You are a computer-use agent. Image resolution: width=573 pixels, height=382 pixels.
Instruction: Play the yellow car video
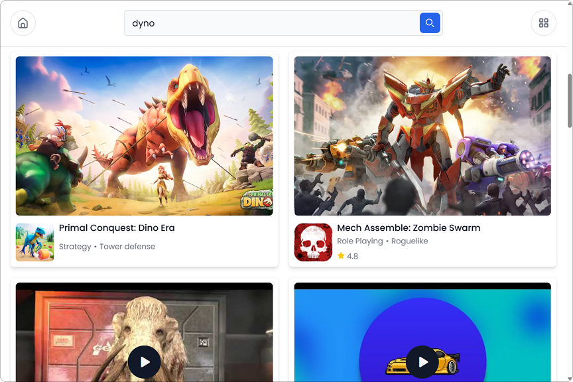coord(422,361)
